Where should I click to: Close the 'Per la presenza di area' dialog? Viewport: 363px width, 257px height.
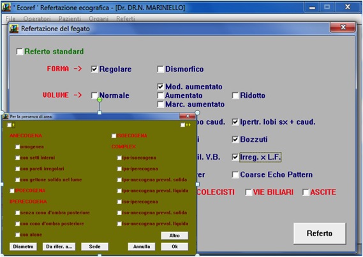tap(188, 116)
